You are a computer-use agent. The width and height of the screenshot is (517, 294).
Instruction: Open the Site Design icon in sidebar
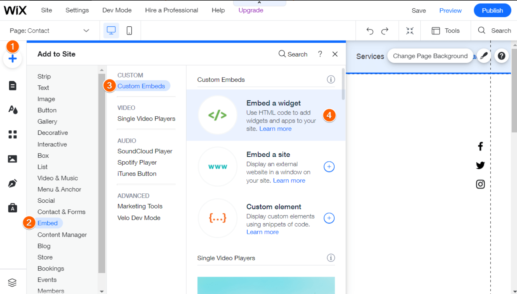pyautogui.click(x=13, y=110)
